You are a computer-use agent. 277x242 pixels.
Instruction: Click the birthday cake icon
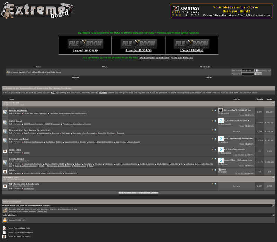click(5, 220)
